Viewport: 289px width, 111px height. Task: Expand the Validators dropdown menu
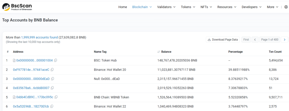click(x=166, y=7)
